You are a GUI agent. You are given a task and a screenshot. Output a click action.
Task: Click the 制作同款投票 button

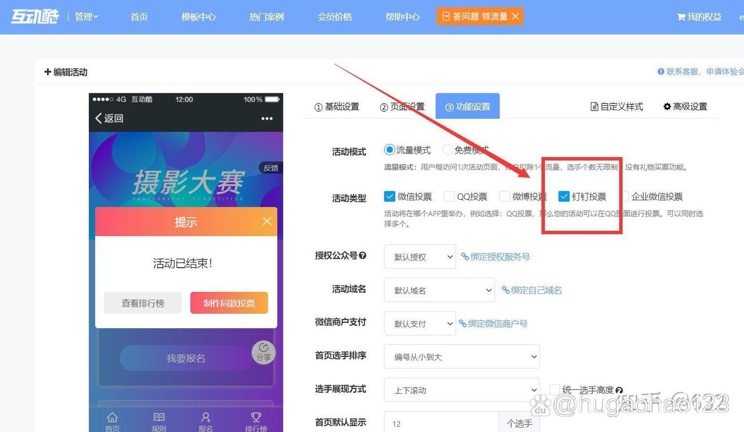tap(229, 303)
